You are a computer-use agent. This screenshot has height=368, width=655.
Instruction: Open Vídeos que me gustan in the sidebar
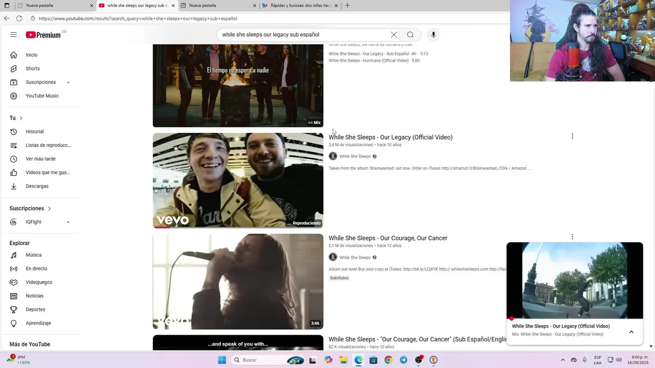pyautogui.click(x=40, y=172)
